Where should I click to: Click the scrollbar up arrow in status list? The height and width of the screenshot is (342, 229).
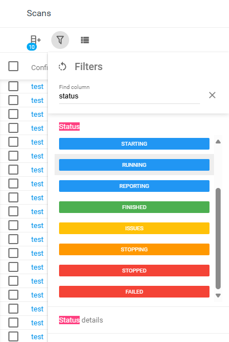coord(218,142)
